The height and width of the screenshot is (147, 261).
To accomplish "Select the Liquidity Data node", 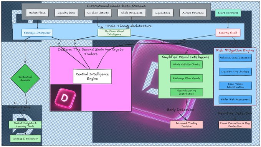I will coord(66,13).
